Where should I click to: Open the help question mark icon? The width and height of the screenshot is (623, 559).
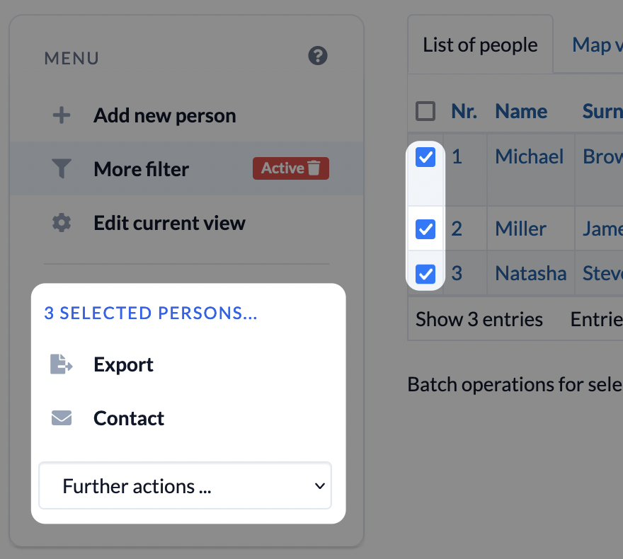click(x=318, y=56)
